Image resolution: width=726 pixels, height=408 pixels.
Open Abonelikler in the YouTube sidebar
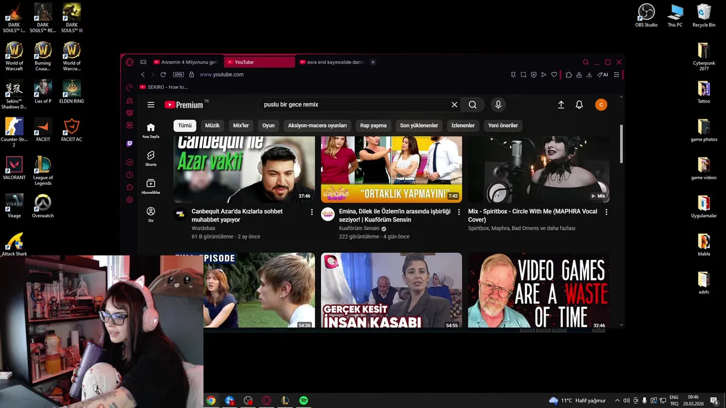[151, 186]
